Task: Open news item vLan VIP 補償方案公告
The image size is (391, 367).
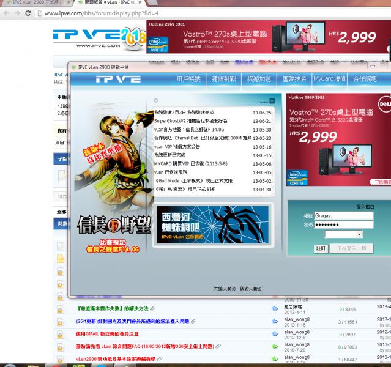Action: tap(177, 147)
